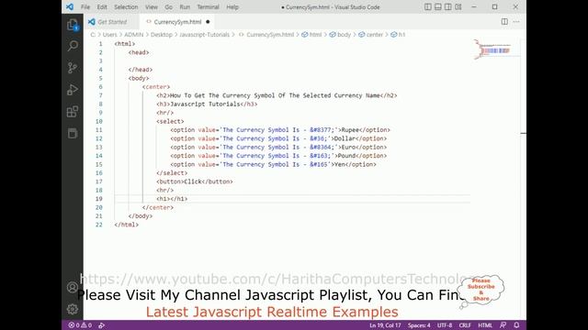The image size is (588, 330).
Task: Open the Search view in activity bar
Action: tap(73, 46)
